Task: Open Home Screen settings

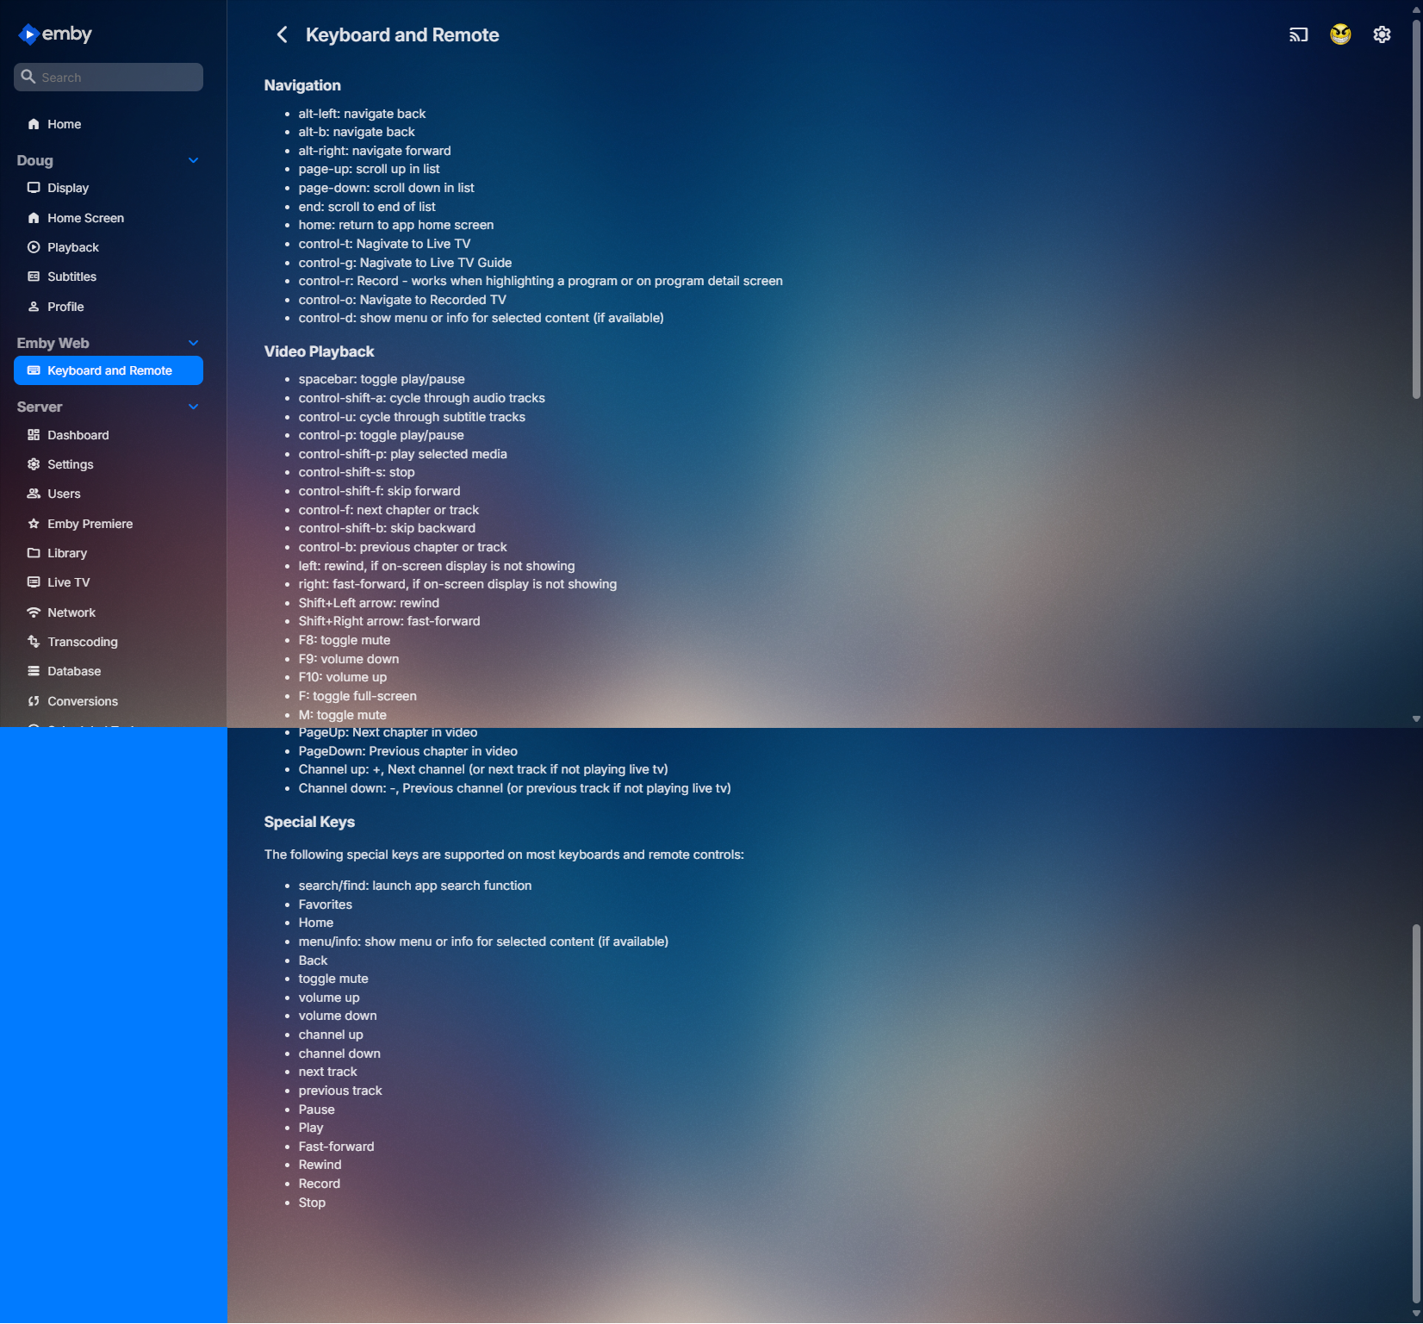Action: 109,218
